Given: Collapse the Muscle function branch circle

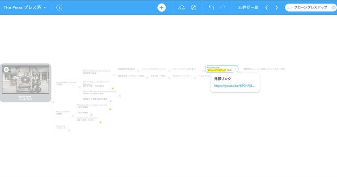Looking at the screenshot, I should [x=73, y=116].
